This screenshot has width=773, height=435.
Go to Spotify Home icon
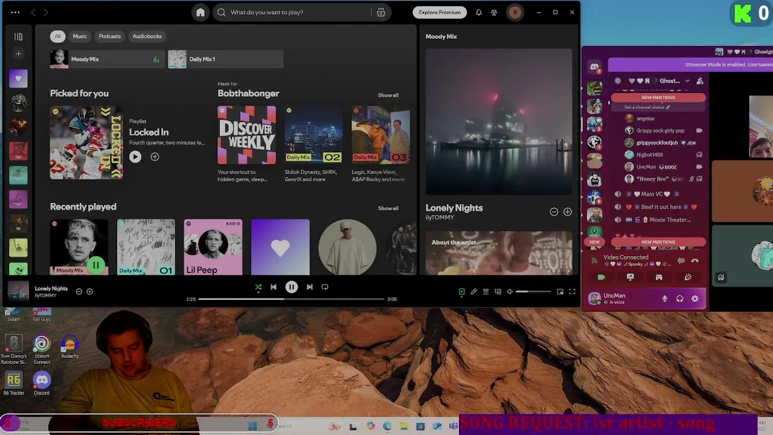pyautogui.click(x=200, y=12)
